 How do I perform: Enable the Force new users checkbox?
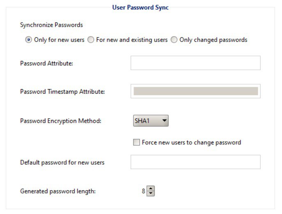(x=136, y=143)
